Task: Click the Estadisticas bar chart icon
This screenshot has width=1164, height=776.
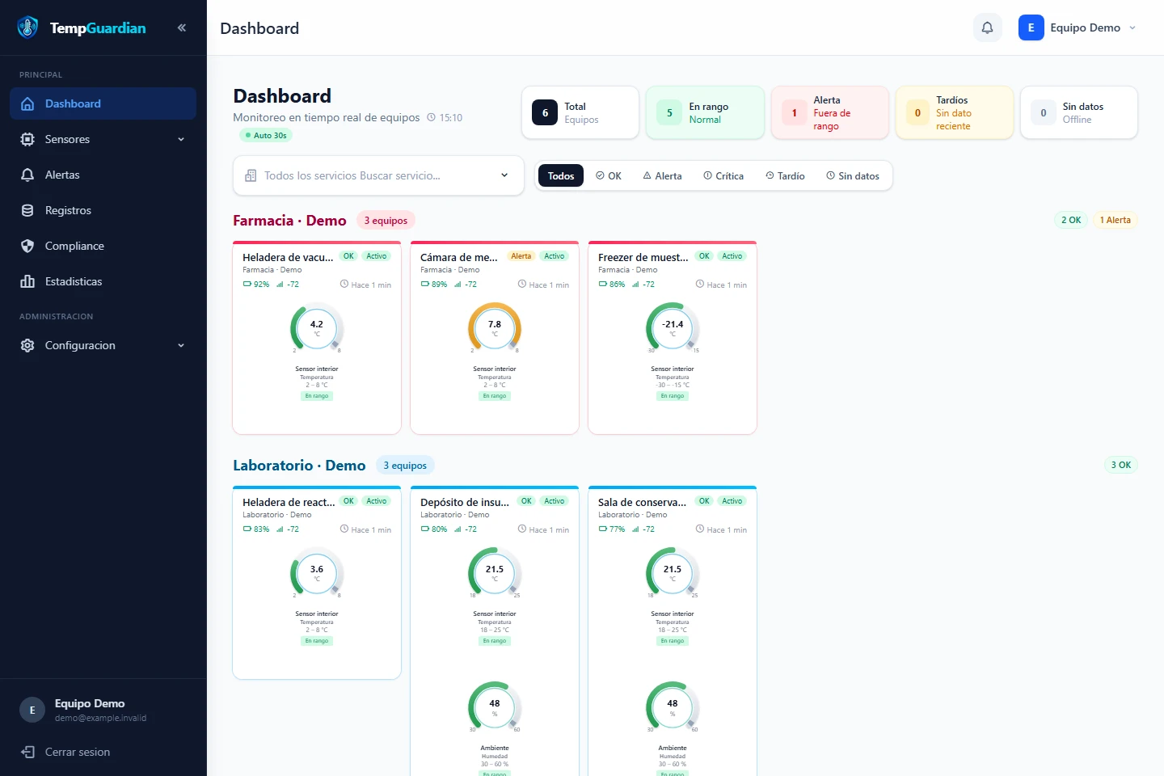Action: click(27, 281)
